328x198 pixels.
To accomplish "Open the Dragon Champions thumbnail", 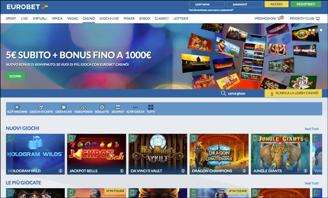I will (x=219, y=154).
